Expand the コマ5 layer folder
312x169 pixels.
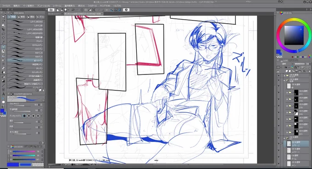click(x=287, y=106)
